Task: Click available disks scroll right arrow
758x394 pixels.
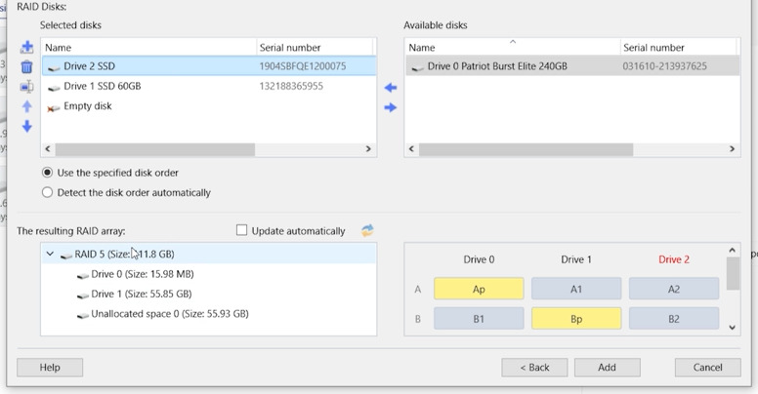Action: click(732, 148)
